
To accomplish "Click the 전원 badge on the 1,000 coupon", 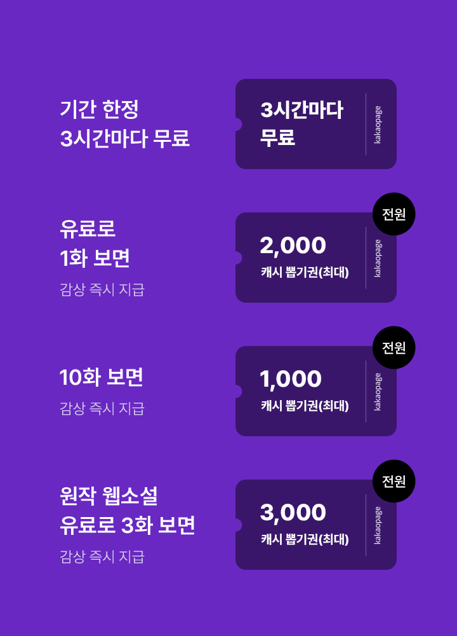I will click(x=394, y=348).
